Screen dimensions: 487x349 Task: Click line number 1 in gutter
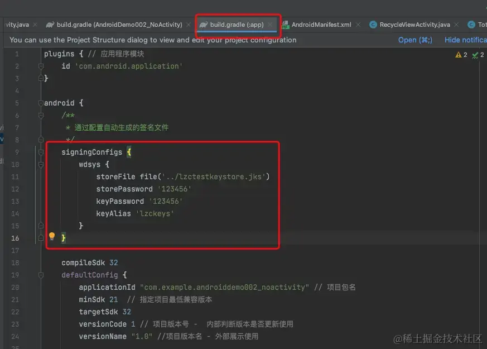click(17, 54)
